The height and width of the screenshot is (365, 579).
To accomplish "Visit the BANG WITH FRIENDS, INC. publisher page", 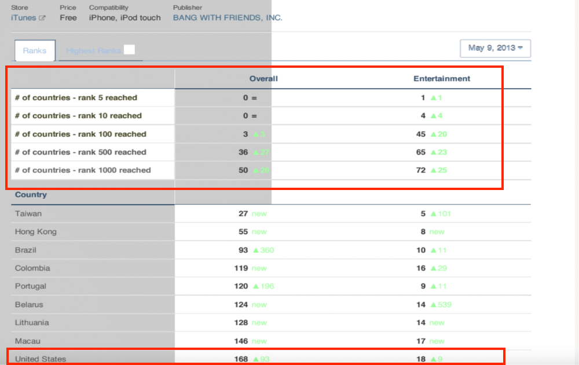I will [x=228, y=18].
